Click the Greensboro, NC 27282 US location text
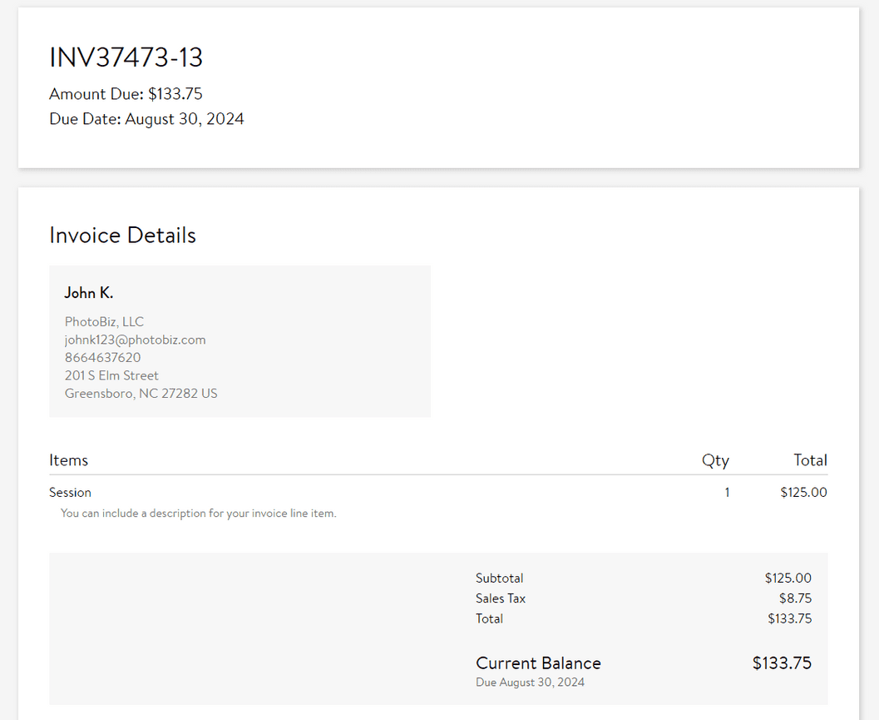 coord(141,393)
